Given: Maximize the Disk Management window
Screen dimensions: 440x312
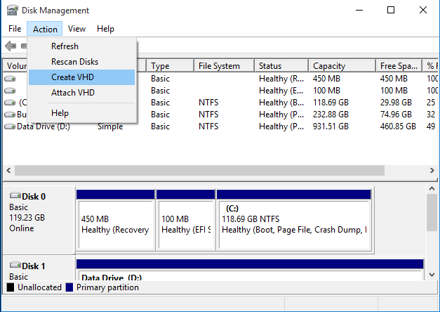Looking at the screenshot, I should pos(391,11).
